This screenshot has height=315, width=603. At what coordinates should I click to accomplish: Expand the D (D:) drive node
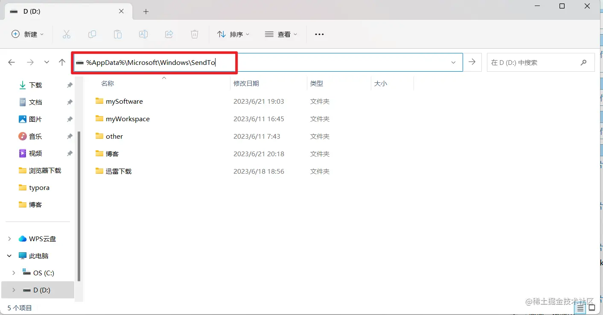point(14,290)
